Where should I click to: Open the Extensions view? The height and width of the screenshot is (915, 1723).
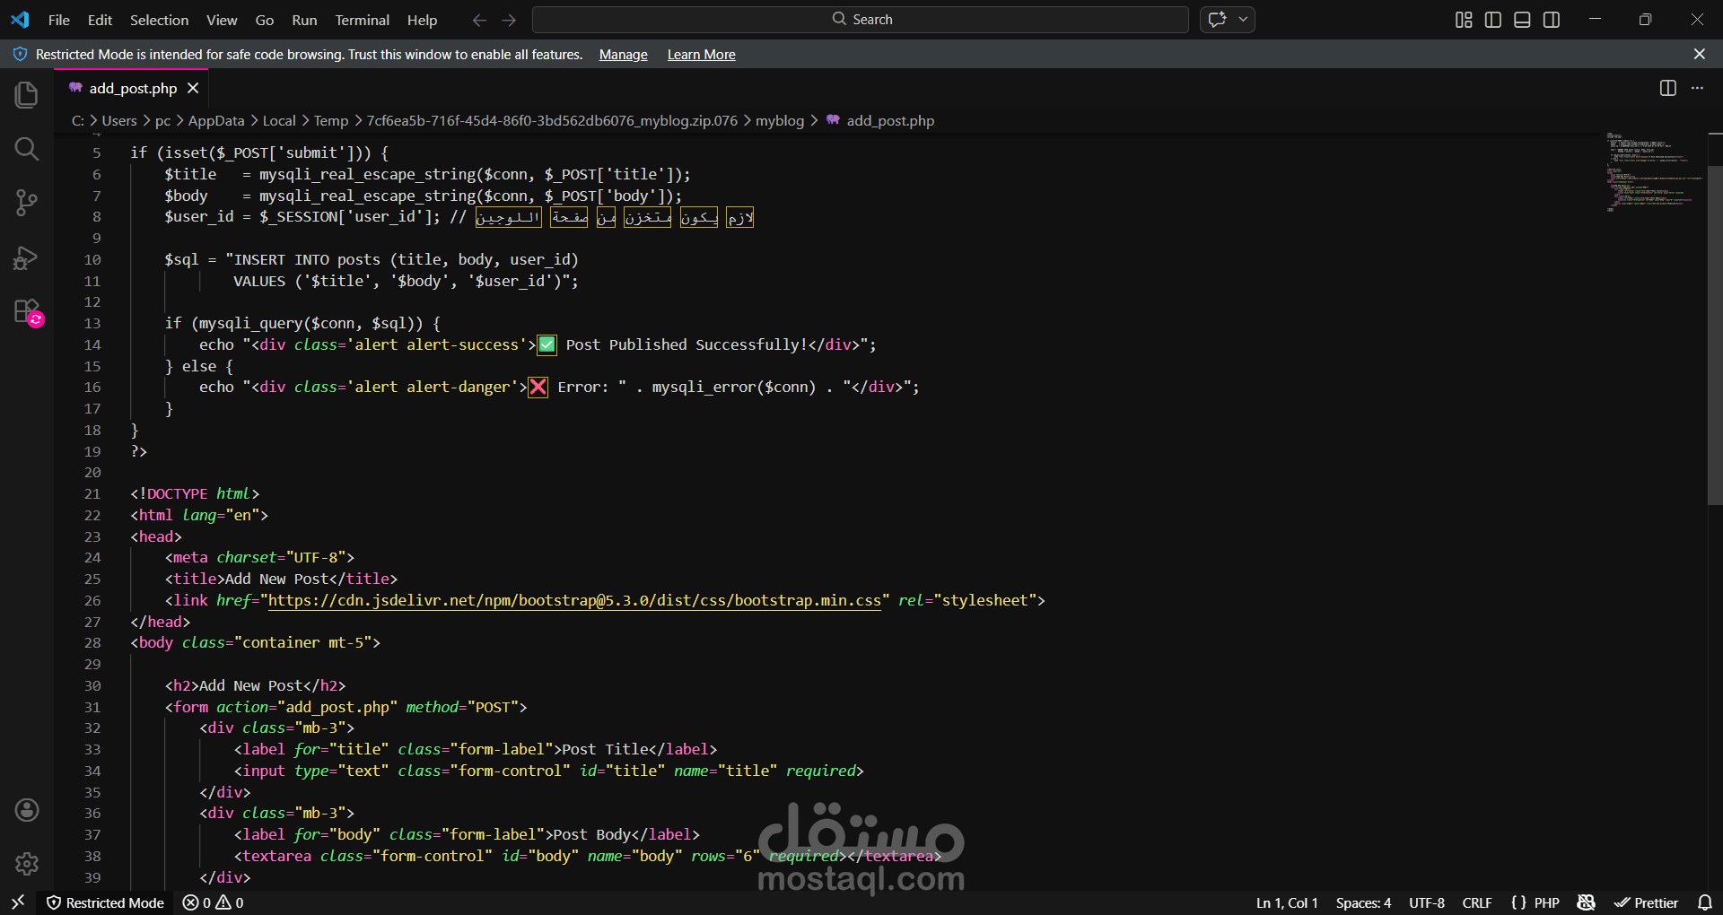click(x=27, y=312)
